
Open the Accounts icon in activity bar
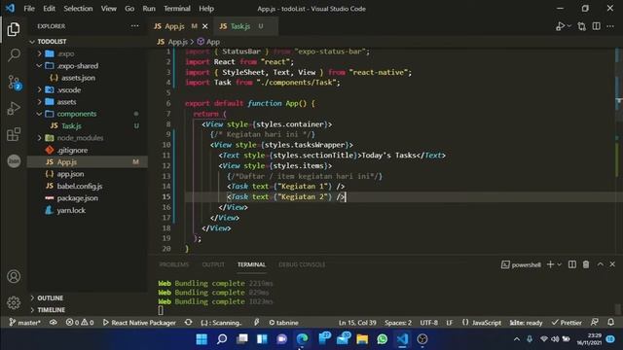click(x=14, y=276)
